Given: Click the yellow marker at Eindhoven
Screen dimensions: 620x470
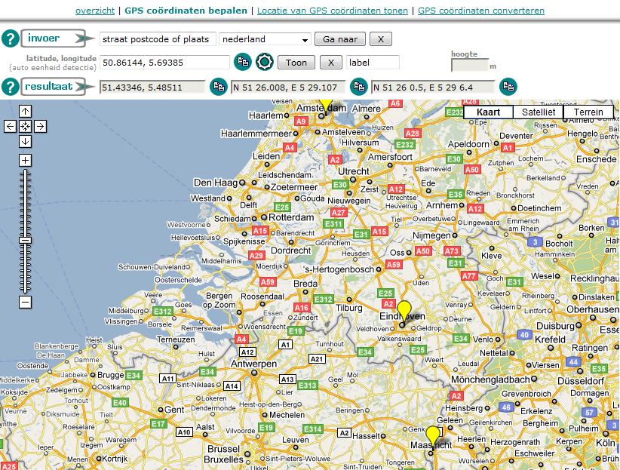Looking at the screenshot, I should 404,310.
